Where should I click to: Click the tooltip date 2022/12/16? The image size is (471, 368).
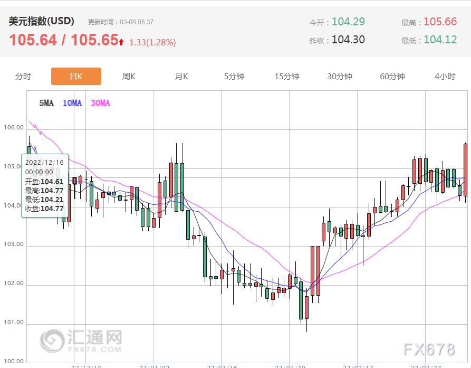[44, 163]
